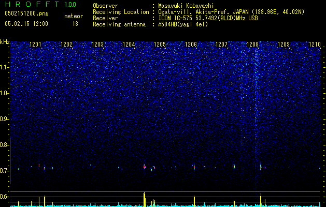Click the version number 1.0.0
The image size is (326, 207).
point(70,4)
